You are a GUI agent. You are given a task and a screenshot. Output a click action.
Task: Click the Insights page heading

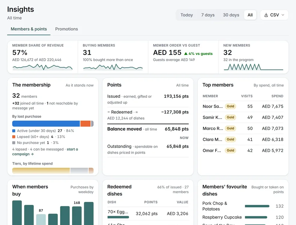click(x=21, y=9)
